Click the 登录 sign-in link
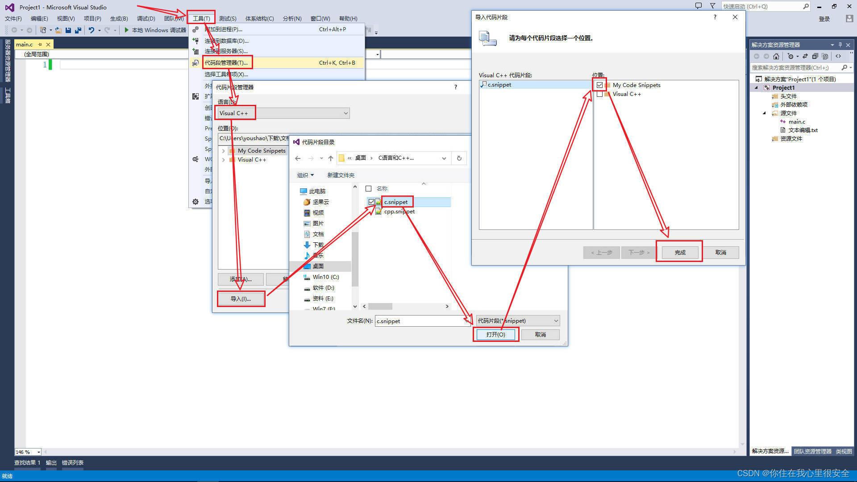Viewport: 857px width, 482px height. [x=824, y=19]
